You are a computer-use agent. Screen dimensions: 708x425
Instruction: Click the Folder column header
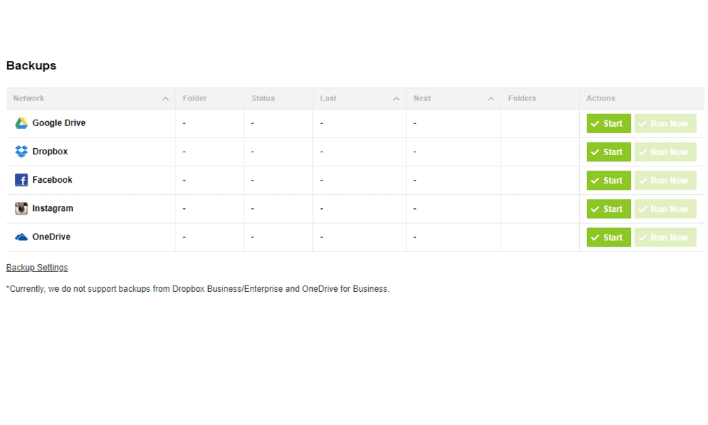[195, 98]
